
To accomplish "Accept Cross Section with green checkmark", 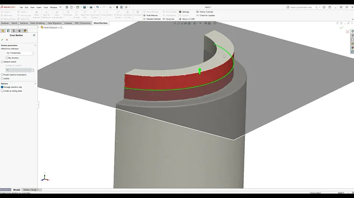I will point(2,40).
